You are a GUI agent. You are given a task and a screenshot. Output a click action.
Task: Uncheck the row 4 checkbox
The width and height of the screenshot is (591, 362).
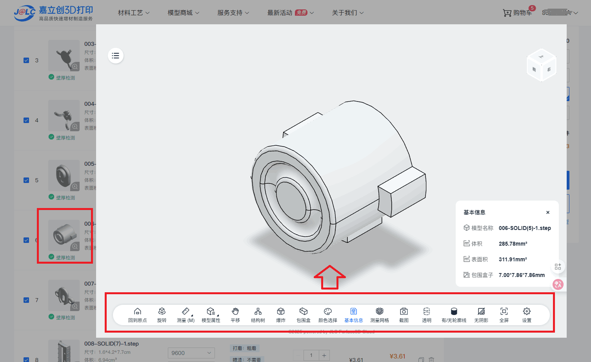[x=26, y=120]
